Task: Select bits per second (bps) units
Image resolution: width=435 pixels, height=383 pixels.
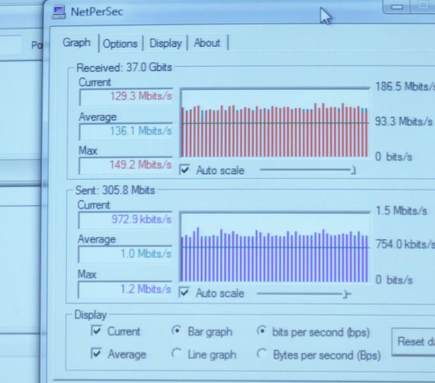Action: click(x=261, y=331)
